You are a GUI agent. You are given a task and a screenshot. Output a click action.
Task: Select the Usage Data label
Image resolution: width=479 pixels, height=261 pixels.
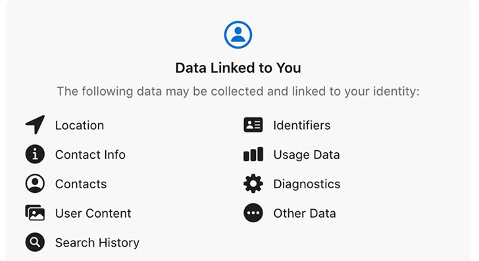pos(307,155)
